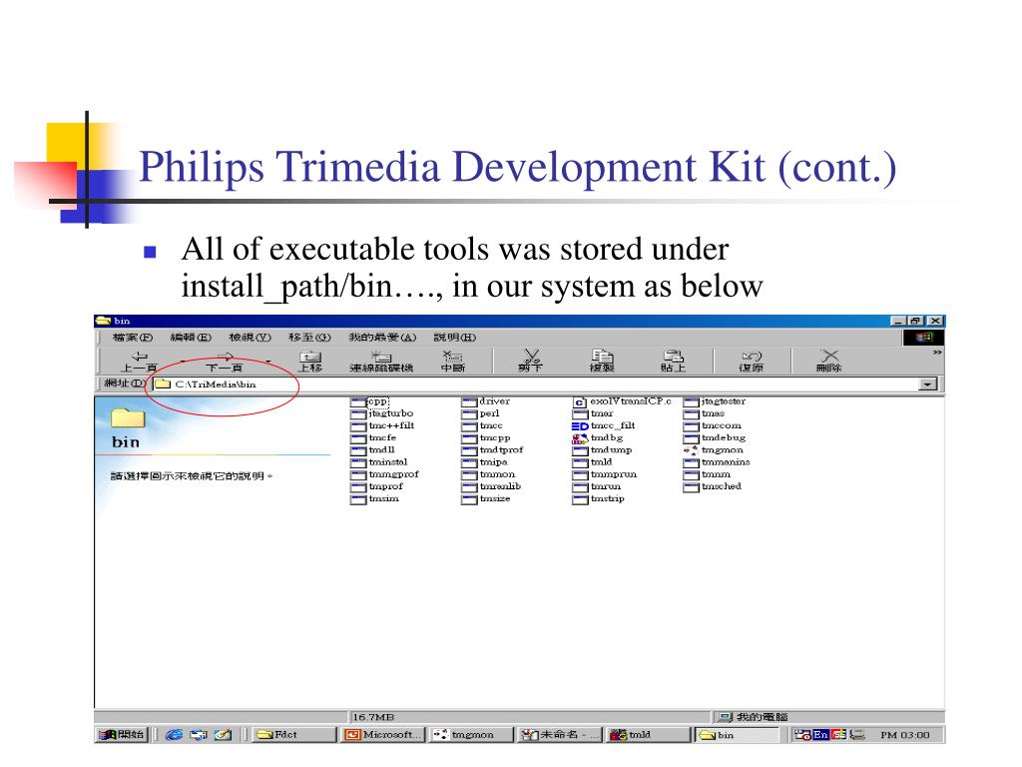
Task: Select the tmstrip file
Action: [x=599, y=499]
